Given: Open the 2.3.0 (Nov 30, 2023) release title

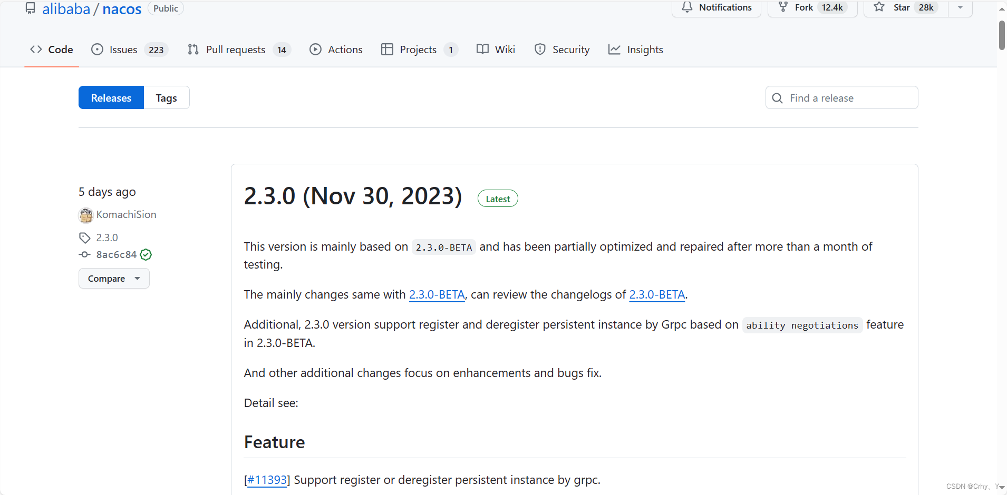Looking at the screenshot, I should [353, 196].
